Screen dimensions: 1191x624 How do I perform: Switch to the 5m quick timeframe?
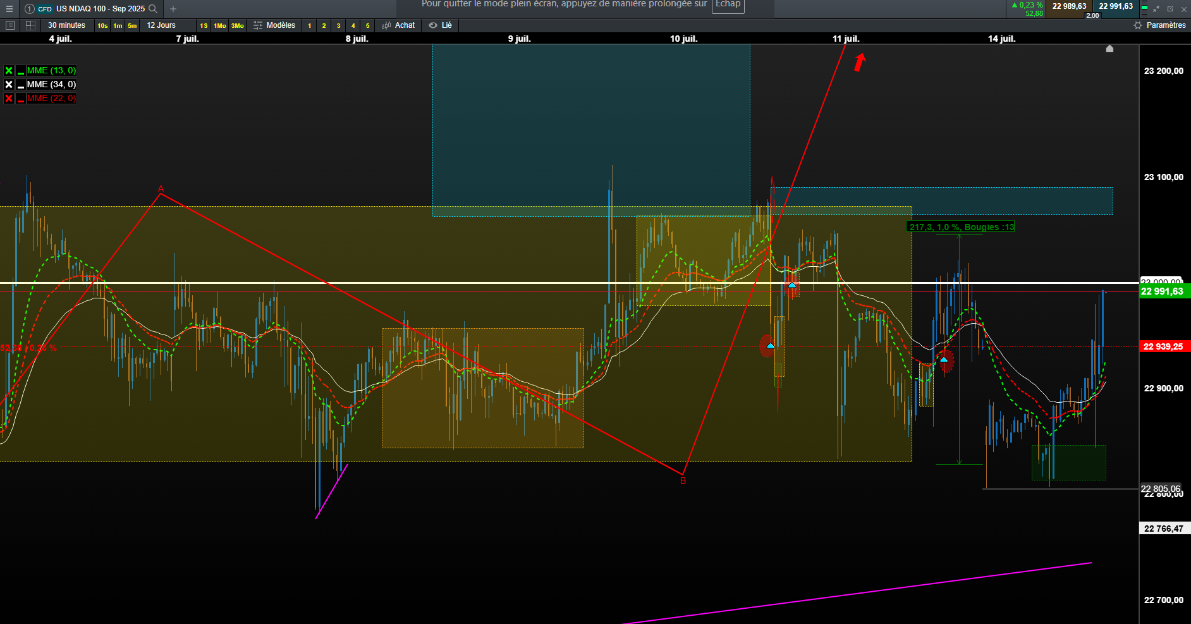(132, 26)
